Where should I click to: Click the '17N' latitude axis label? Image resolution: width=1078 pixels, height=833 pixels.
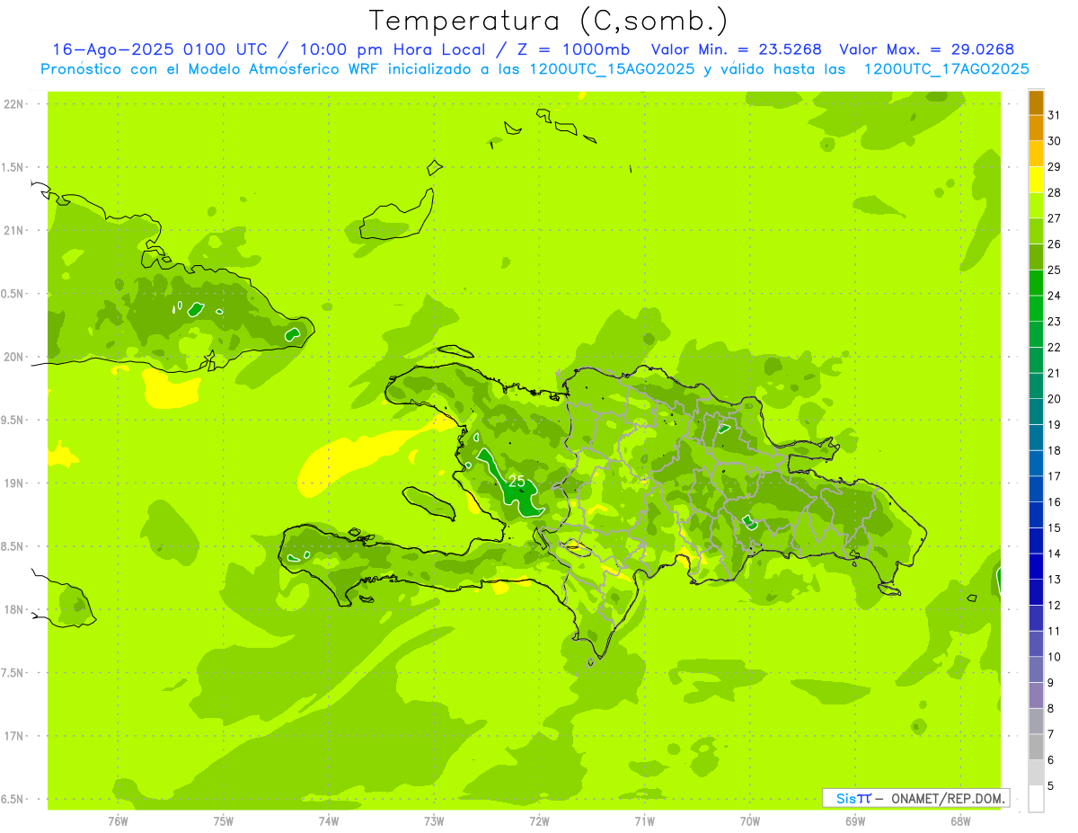pyautogui.click(x=14, y=736)
